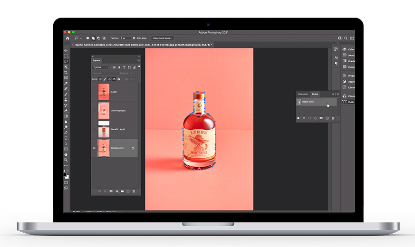The width and height of the screenshot is (415, 247).
Task: Open the Normal blend mode dropdown
Action: [105, 73]
